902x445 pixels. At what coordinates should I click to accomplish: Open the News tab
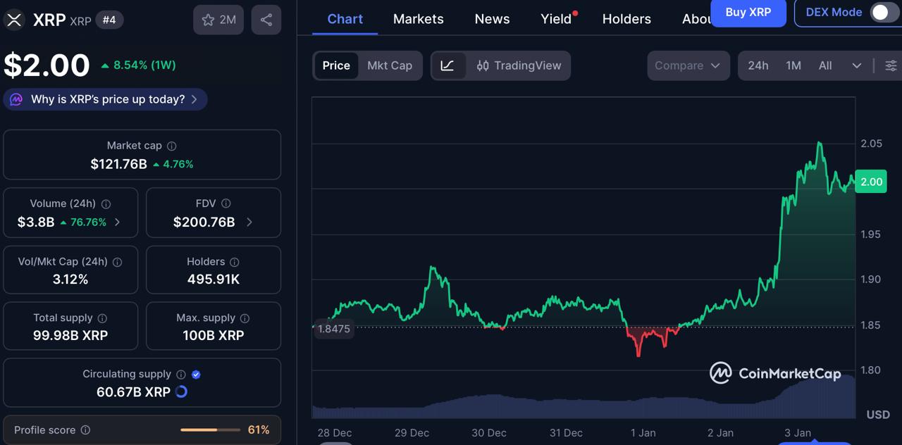pyautogui.click(x=491, y=19)
